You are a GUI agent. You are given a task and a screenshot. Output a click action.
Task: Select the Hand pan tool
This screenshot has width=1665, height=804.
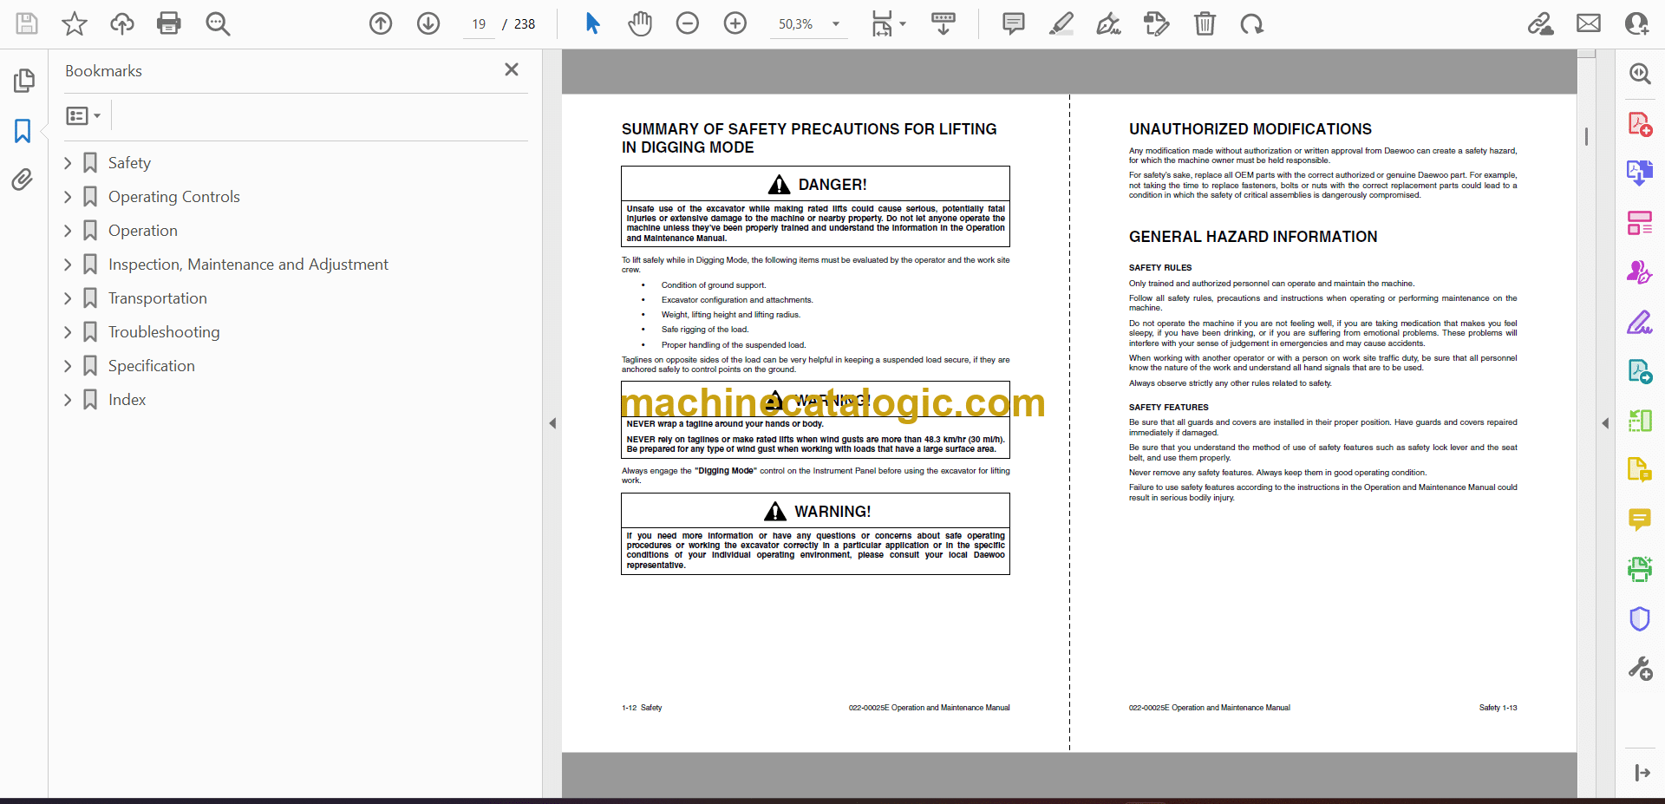pyautogui.click(x=640, y=23)
